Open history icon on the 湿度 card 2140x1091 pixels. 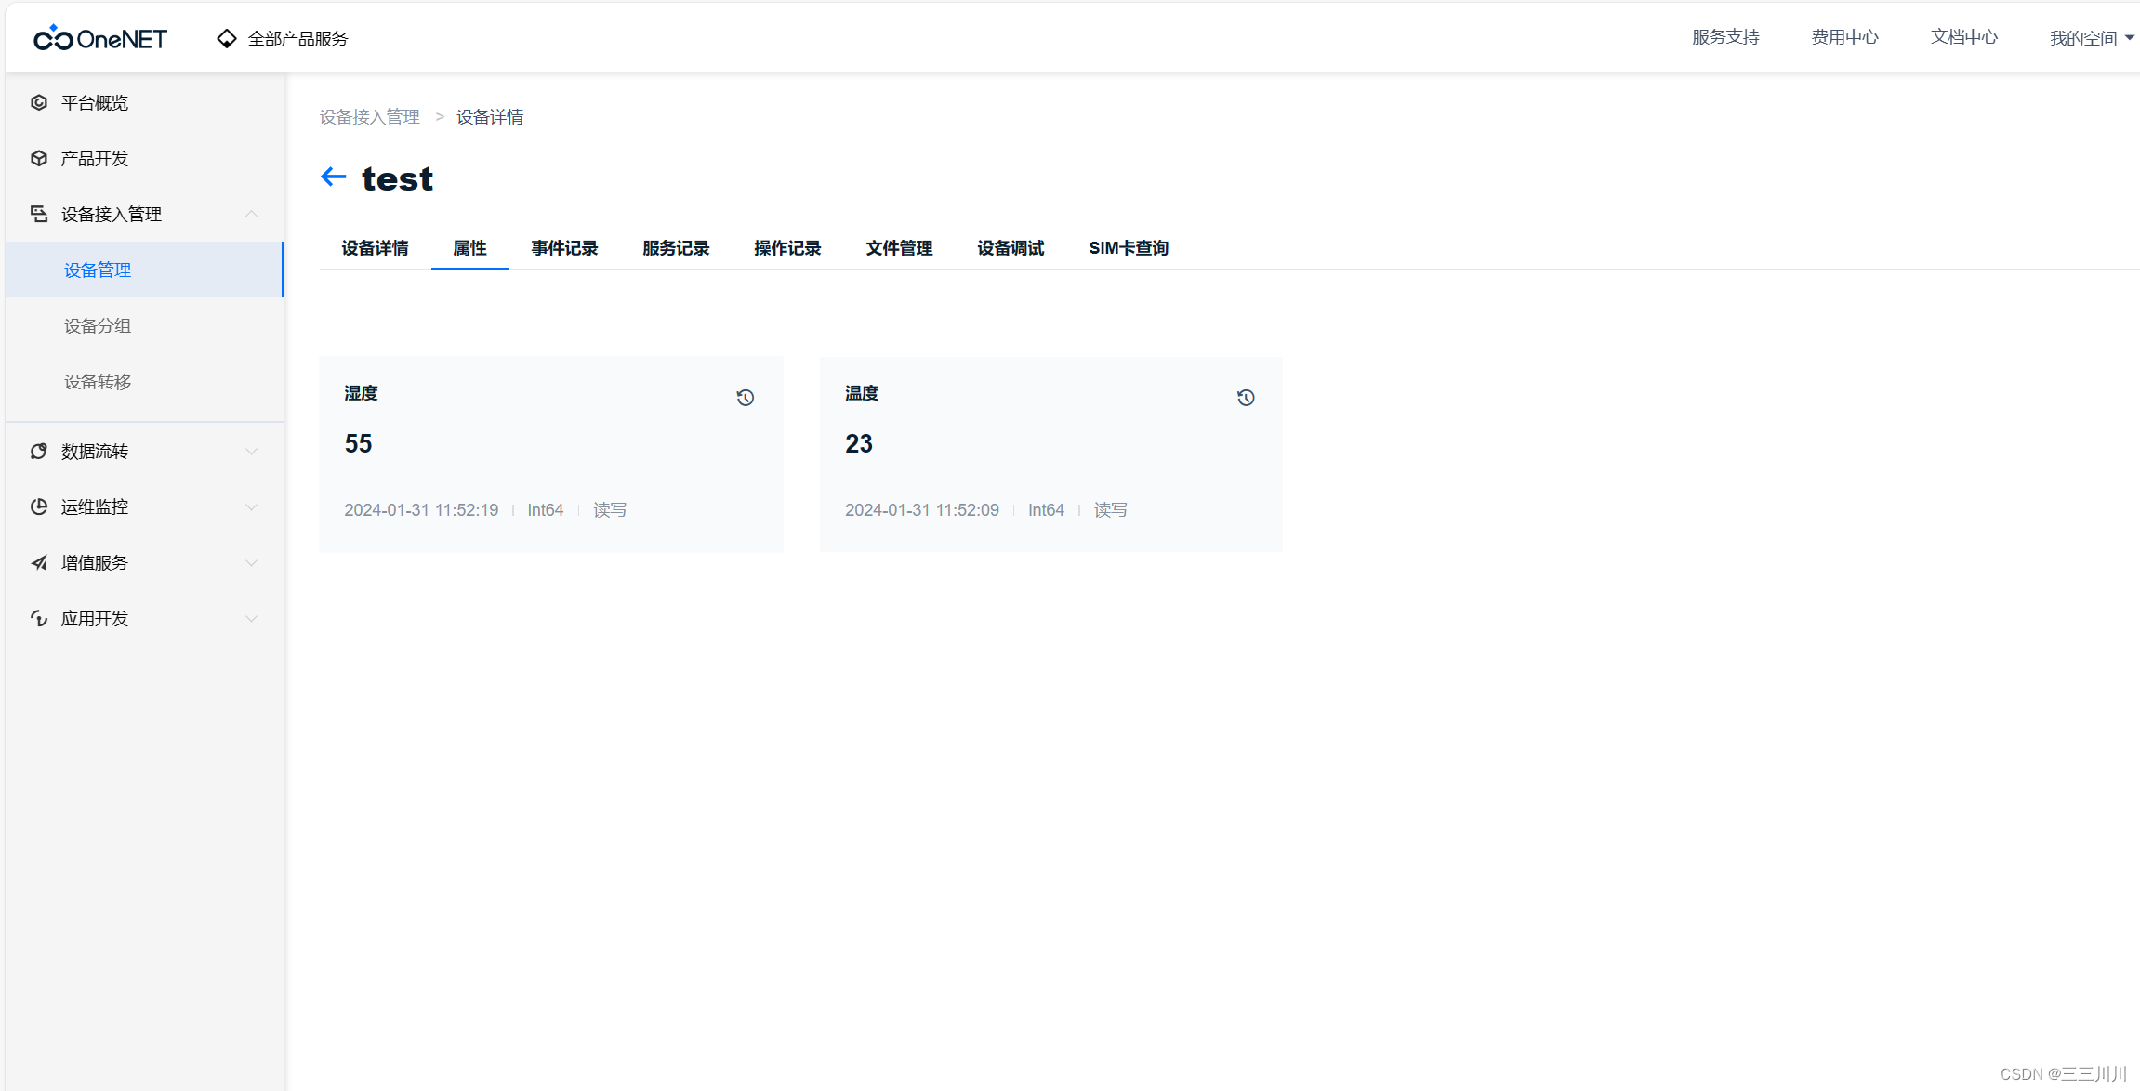[745, 398]
